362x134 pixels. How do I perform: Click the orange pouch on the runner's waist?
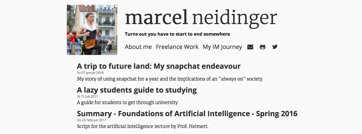click(90, 44)
